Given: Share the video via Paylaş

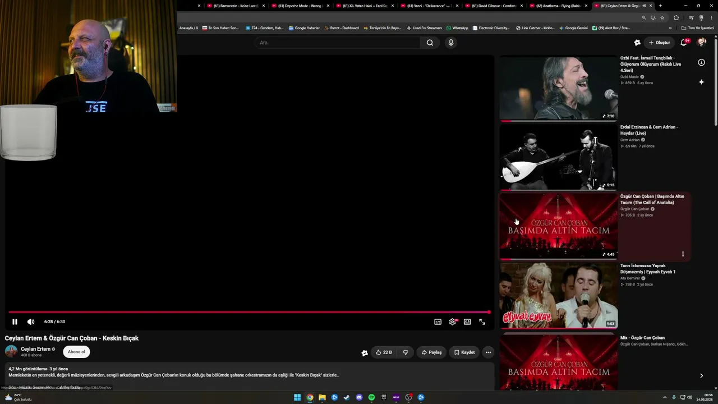Looking at the screenshot, I should coord(432,352).
